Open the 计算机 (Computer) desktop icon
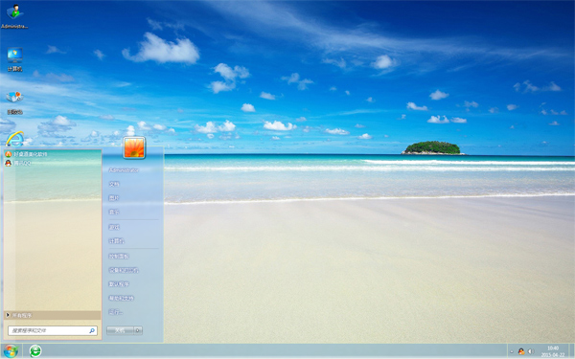This screenshot has height=359, width=575. point(14,59)
